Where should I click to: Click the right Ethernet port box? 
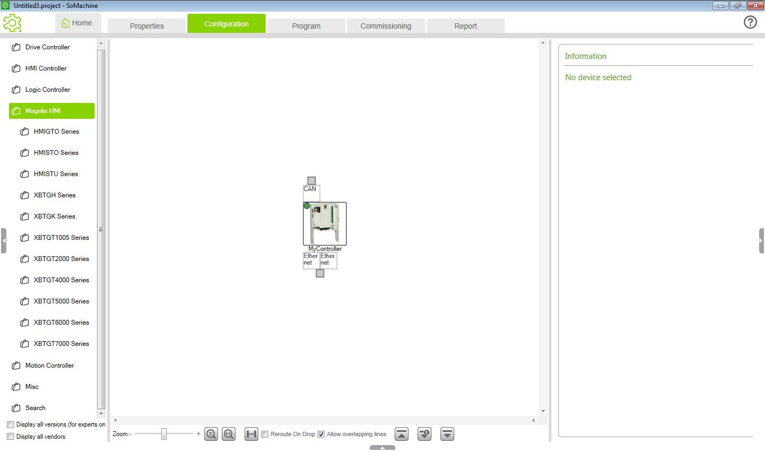pos(328,260)
